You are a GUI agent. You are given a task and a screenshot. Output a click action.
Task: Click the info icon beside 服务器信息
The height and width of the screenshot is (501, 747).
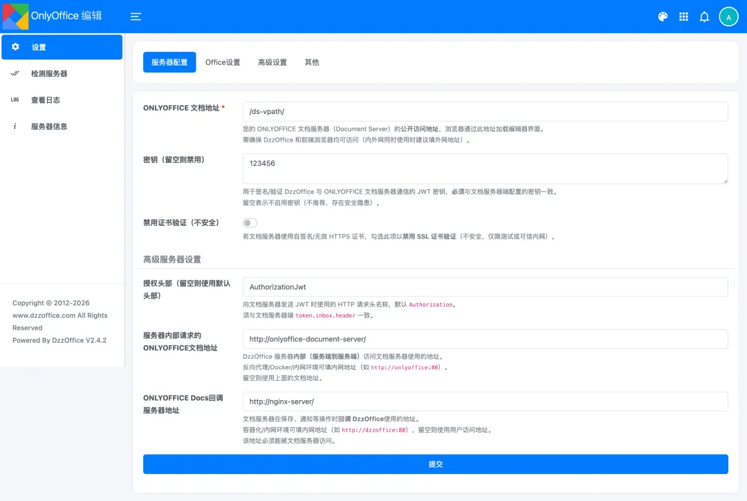(x=15, y=126)
